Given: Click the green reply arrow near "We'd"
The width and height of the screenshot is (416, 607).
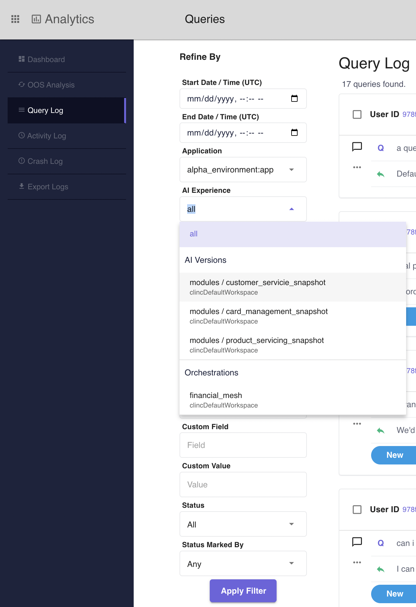Looking at the screenshot, I should (x=381, y=430).
